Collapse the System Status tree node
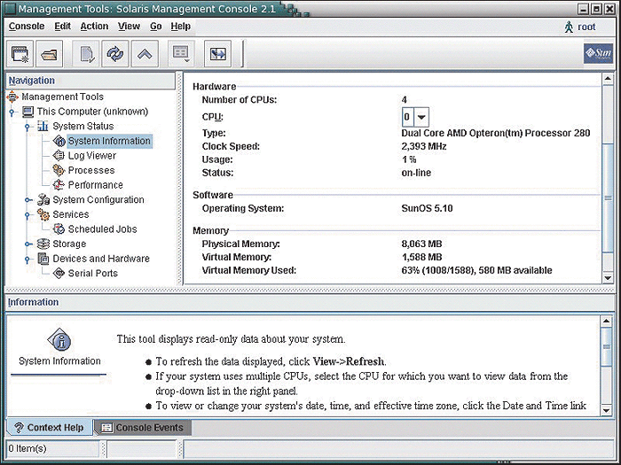 pyautogui.click(x=28, y=127)
